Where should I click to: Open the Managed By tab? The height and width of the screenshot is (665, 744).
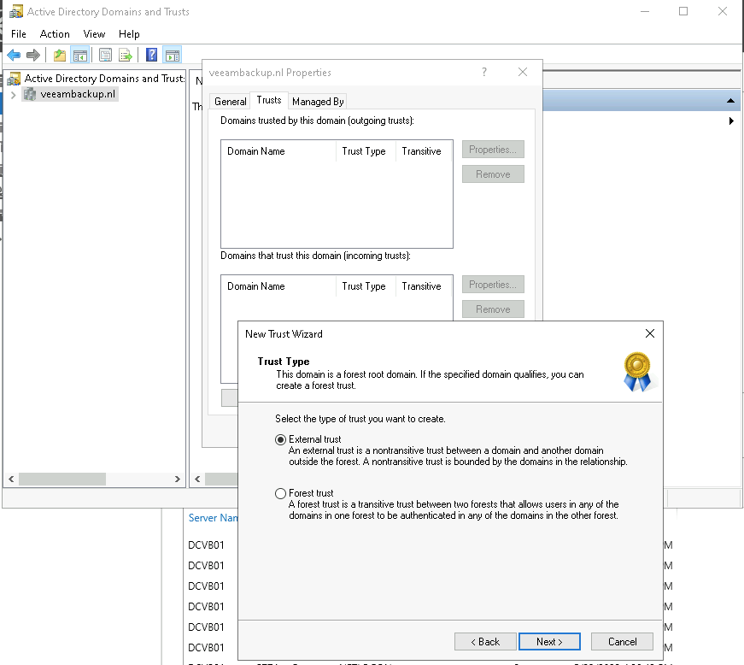click(x=318, y=101)
